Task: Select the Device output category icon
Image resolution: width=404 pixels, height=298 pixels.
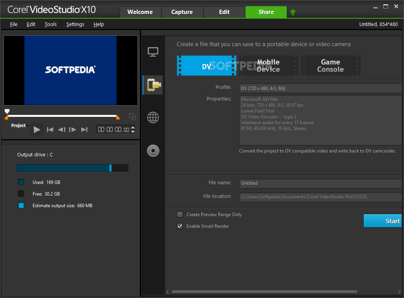Action: point(153,85)
